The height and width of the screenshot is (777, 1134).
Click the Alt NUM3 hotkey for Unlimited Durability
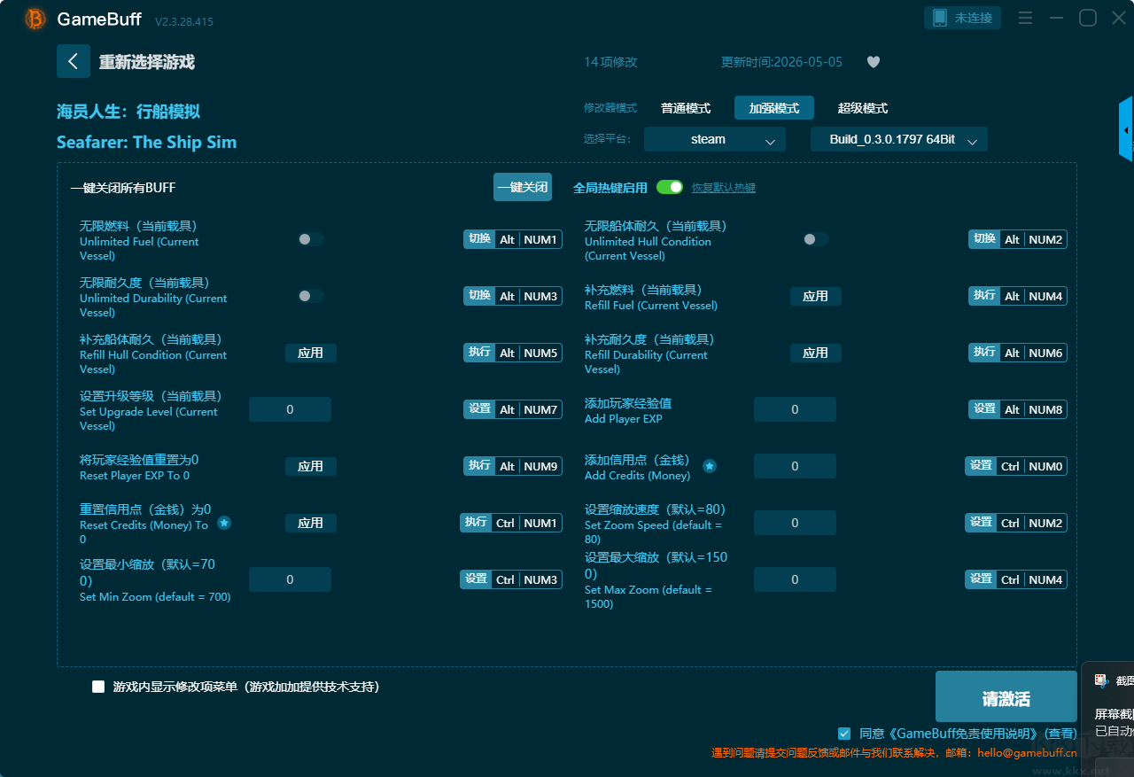coord(513,296)
